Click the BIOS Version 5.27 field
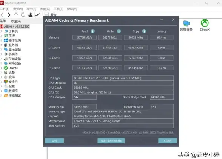 [x=123, y=126]
